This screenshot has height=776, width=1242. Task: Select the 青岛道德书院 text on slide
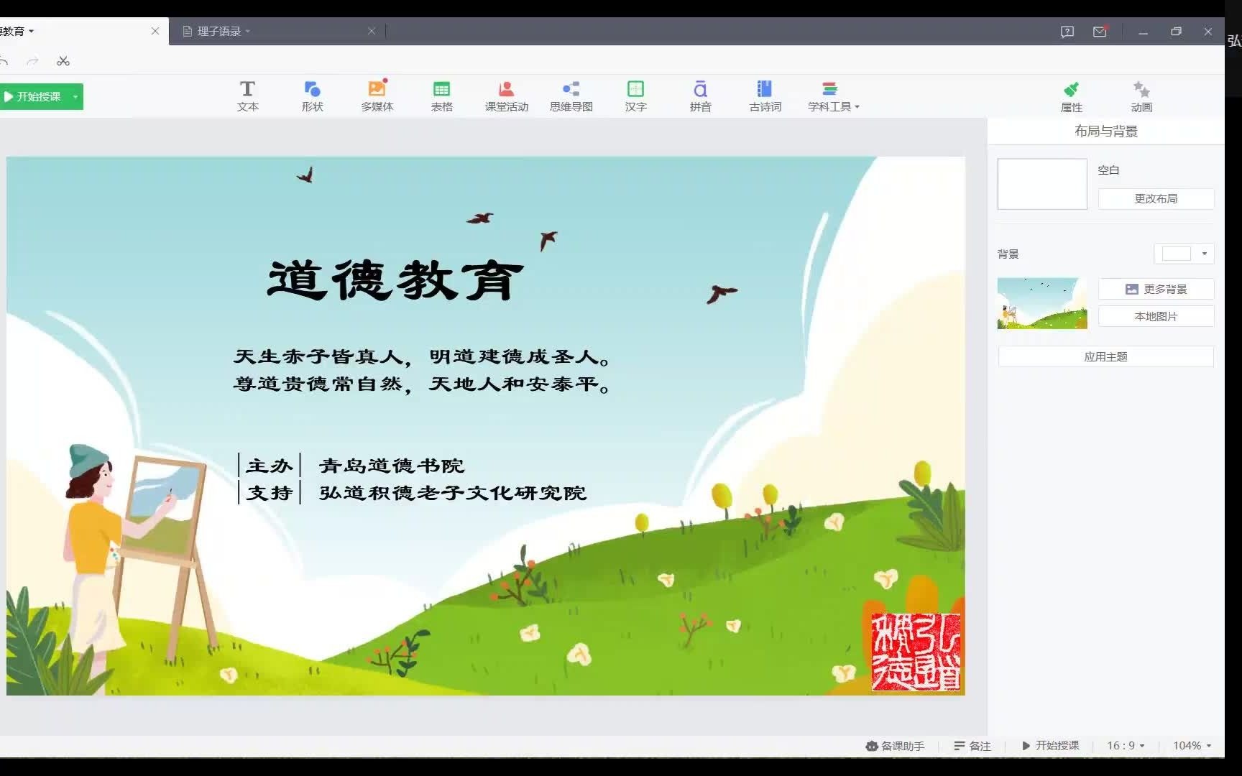[x=392, y=466]
